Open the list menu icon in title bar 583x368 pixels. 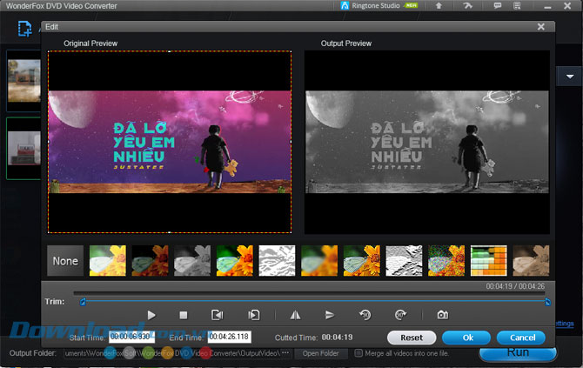[517, 5]
